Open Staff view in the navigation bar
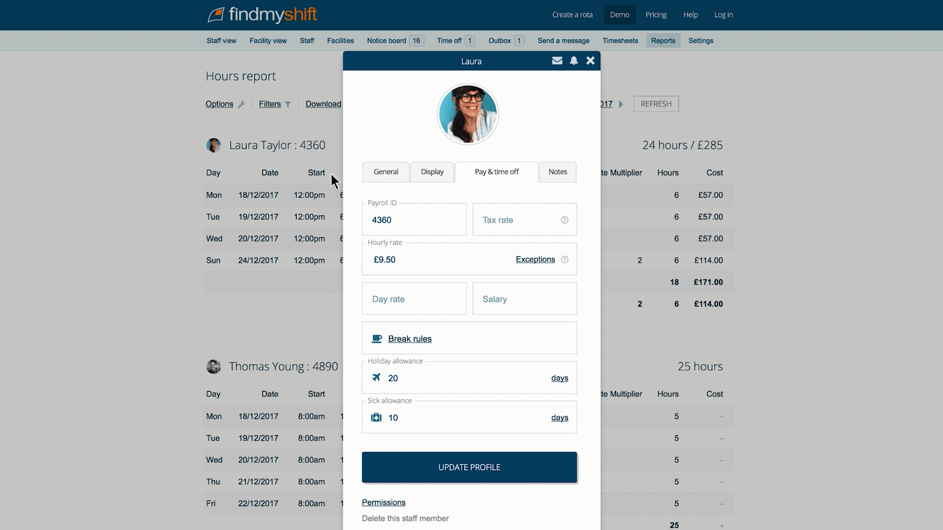This screenshot has height=530, width=943. 222,41
